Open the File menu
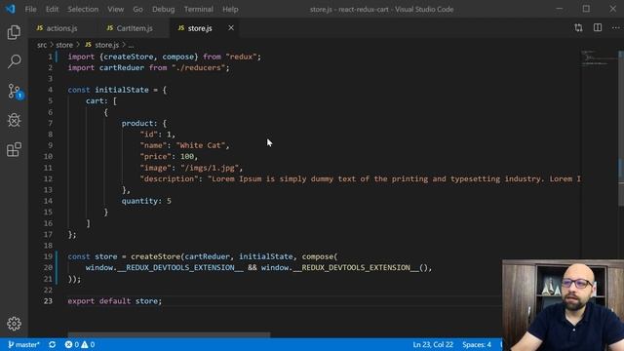The width and height of the screenshot is (624, 351). (30, 9)
